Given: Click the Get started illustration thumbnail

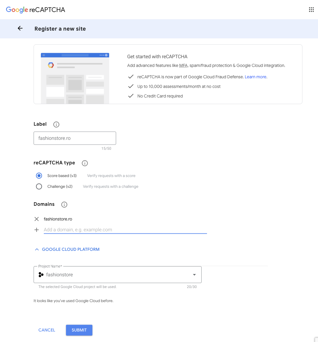Looking at the screenshot, I should [75, 78].
